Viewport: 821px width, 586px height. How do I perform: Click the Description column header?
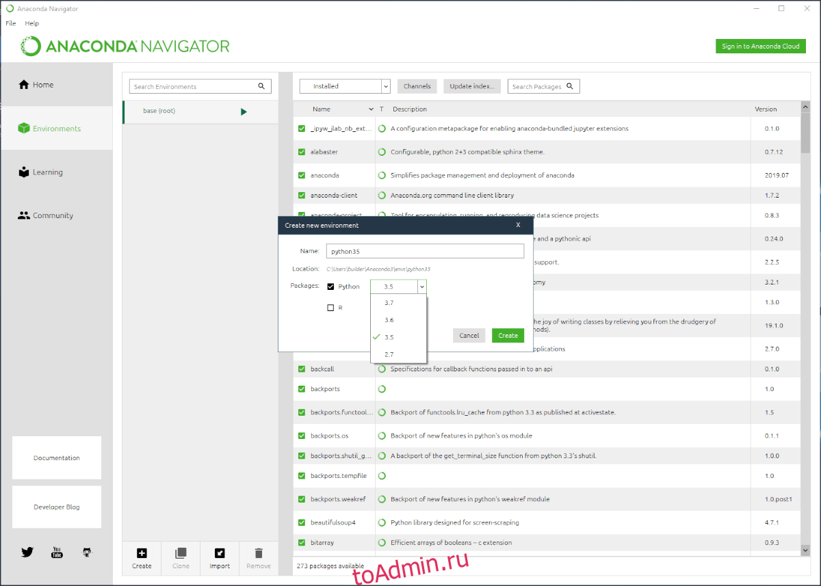coord(410,109)
